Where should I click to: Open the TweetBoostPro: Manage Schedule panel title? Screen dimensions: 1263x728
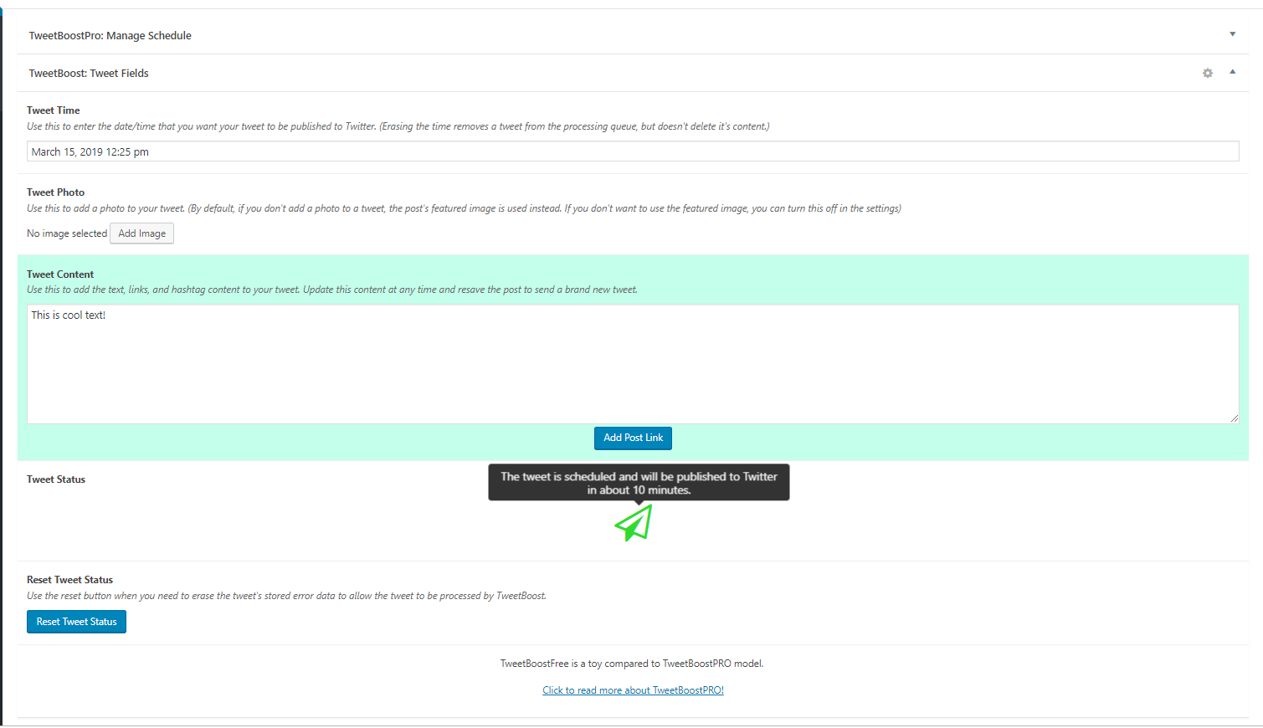coord(110,36)
